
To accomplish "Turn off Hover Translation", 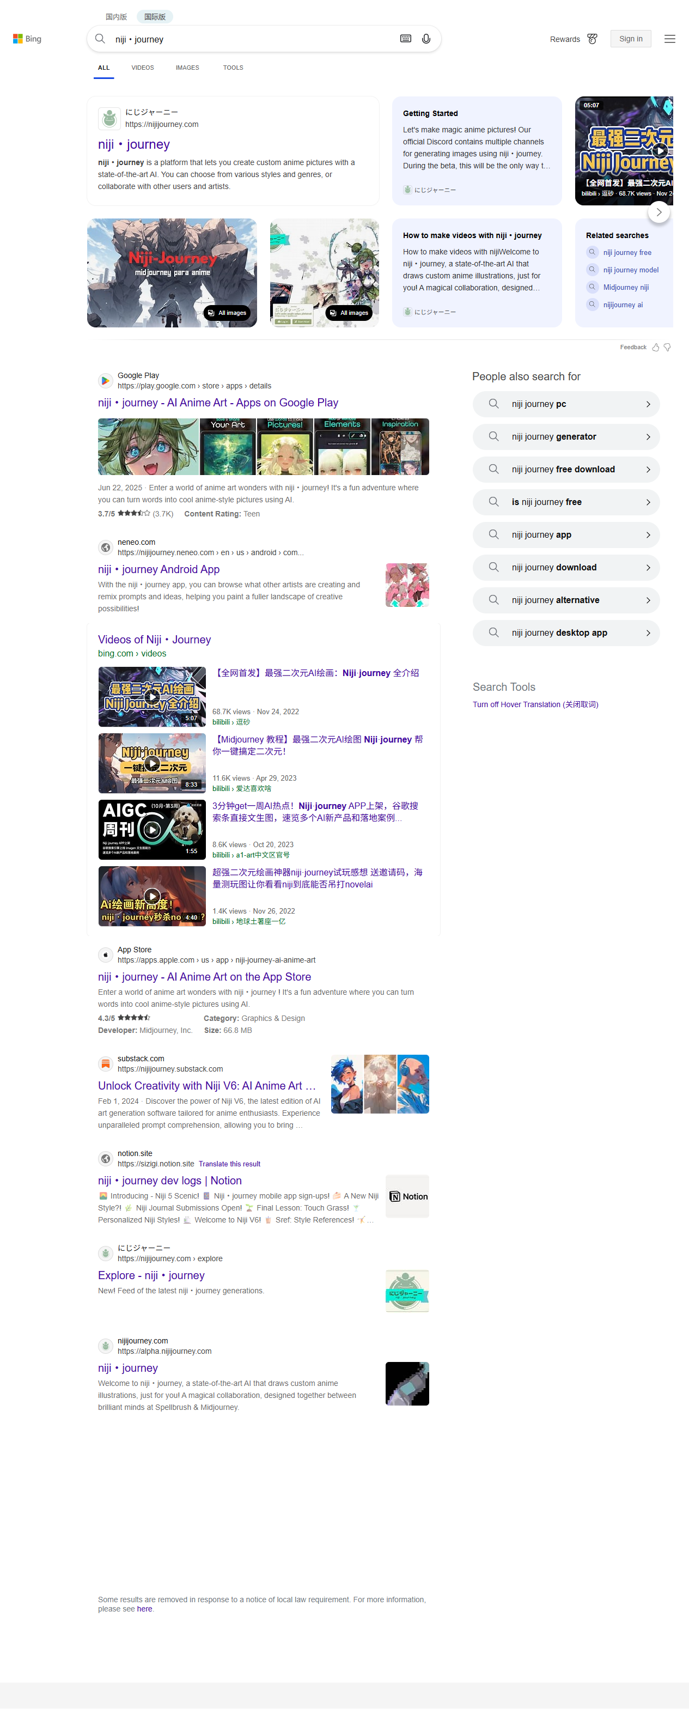I will point(534,704).
